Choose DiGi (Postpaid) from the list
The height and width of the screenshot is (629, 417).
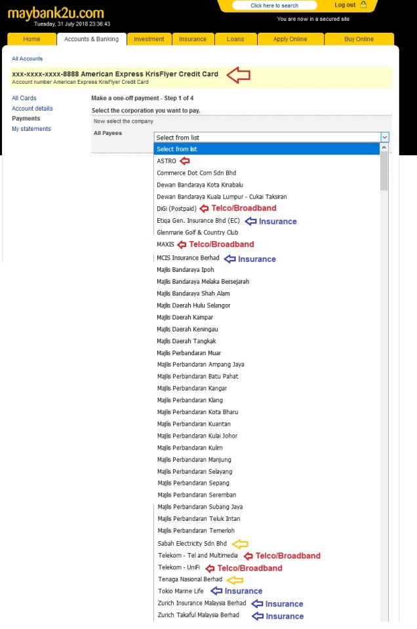click(x=176, y=208)
